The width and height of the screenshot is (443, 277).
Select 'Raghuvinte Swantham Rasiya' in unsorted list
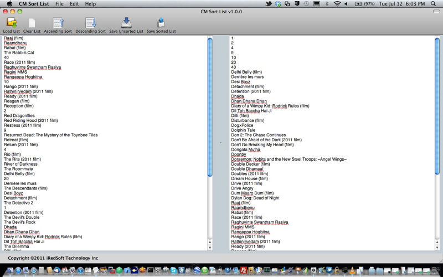tap(33, 67)
